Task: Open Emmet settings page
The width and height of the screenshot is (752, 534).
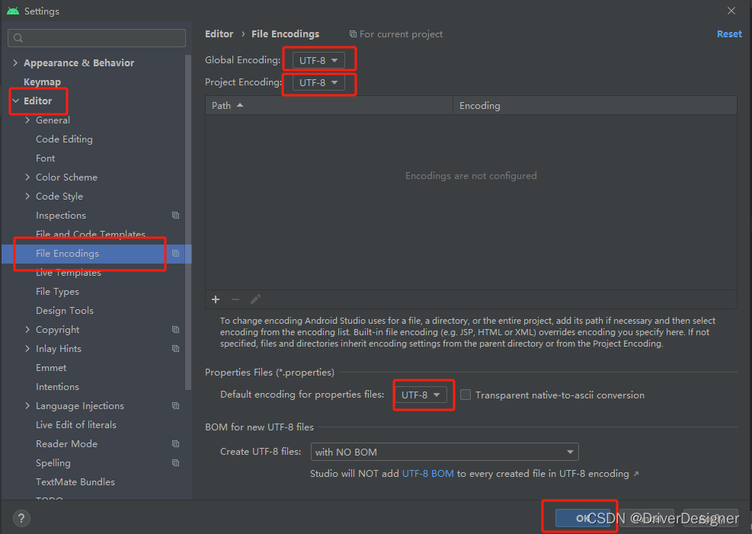Action: click(x=51, y=368)
